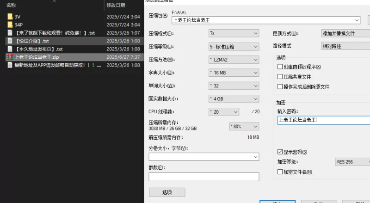The width and height of the screenshot is (370, 203).
Task: Enable 加密文件名 checkbox
Action: 280,172
